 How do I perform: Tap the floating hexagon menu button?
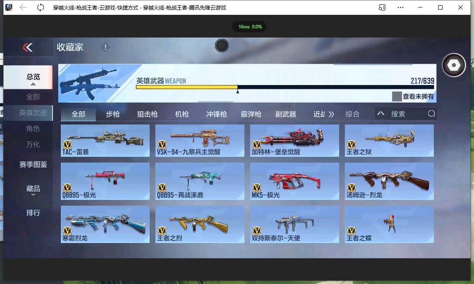click(453, 65)
